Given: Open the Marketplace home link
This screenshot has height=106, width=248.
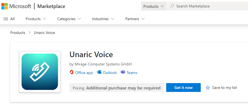Looking at the screenshot, I should [x=51, y=6].
